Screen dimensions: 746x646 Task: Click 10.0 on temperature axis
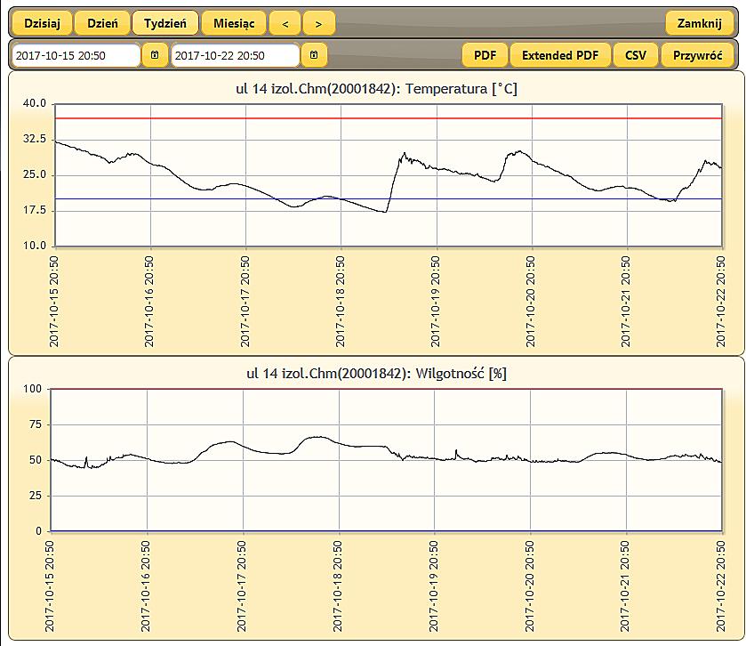[x=35, y=246]
